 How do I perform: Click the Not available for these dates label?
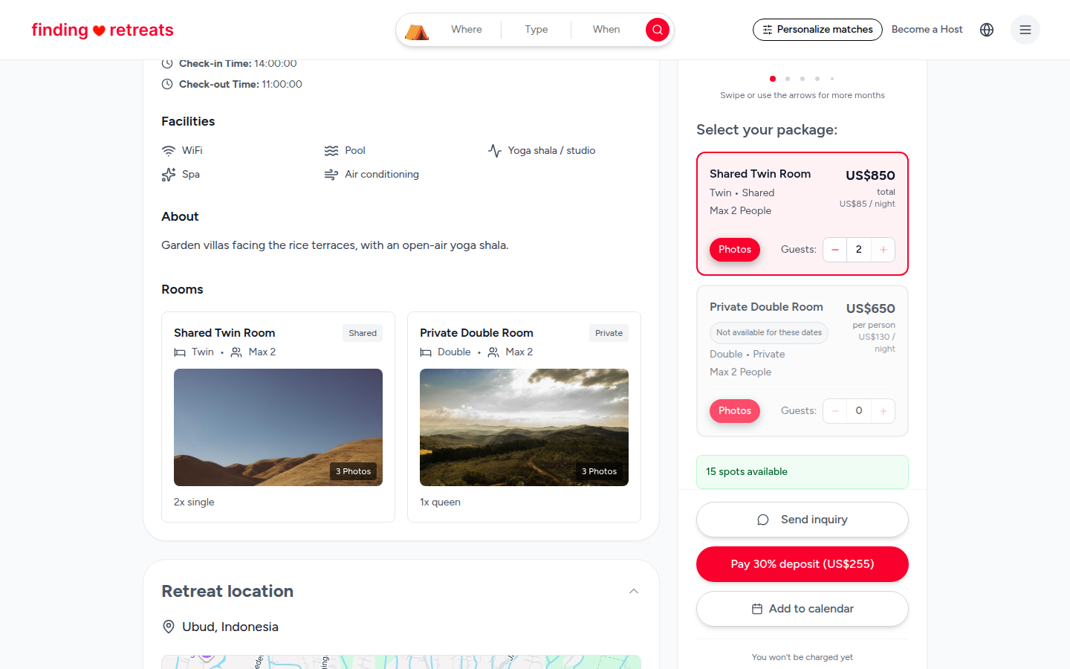(769, 332)
